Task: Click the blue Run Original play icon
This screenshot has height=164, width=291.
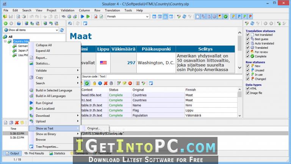Action: 82,17
